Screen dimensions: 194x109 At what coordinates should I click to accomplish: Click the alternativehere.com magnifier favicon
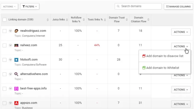point(16,74)
